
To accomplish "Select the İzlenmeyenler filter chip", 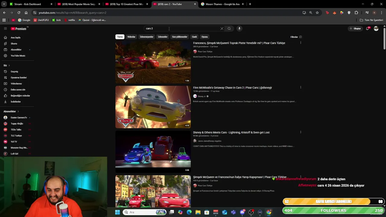I will click(147, 37).
